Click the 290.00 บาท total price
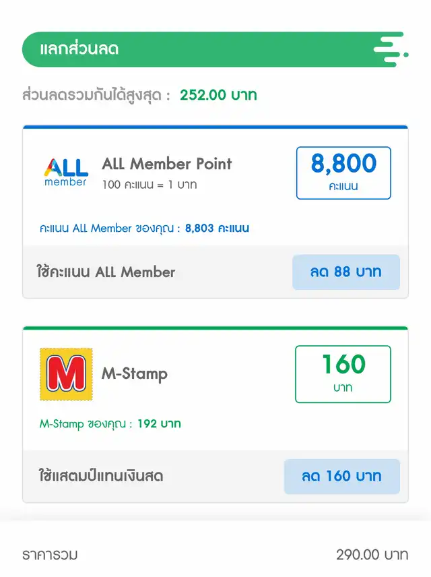Screen dimensions: 431x577 pyautogui.click(x=372, y=555)
